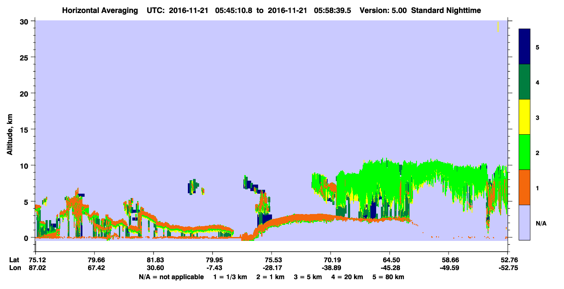This screenshot has width=564, height=289.
Task: Click the lavender N/A colorbar segment
Action: point(525,222)
